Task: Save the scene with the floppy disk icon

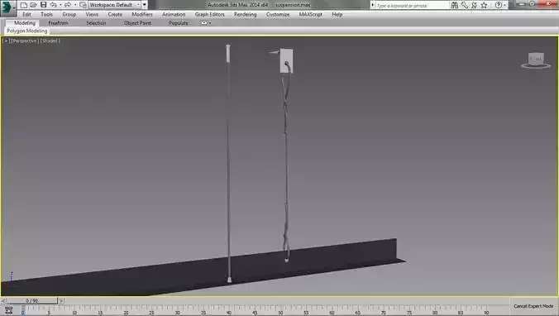Action: click(44, 5)
